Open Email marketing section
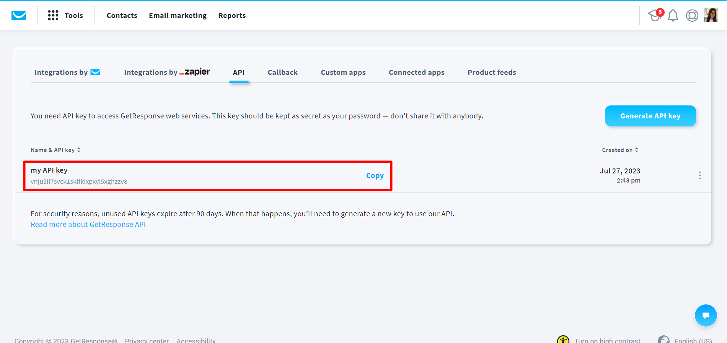 point(178,15)
